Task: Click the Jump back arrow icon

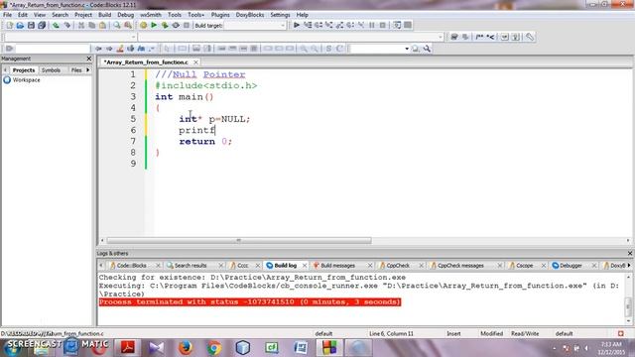Action: 98,49
